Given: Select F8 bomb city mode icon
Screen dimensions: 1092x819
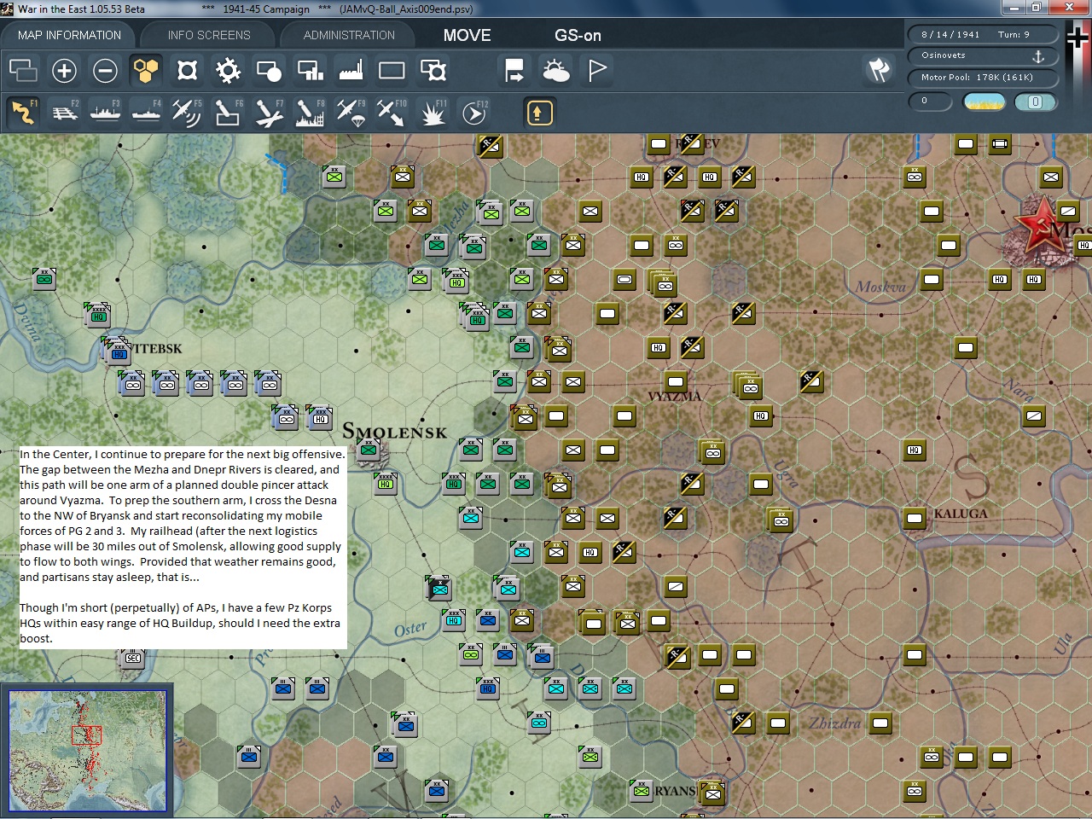Looking at the screenshot, I should 310,113.
